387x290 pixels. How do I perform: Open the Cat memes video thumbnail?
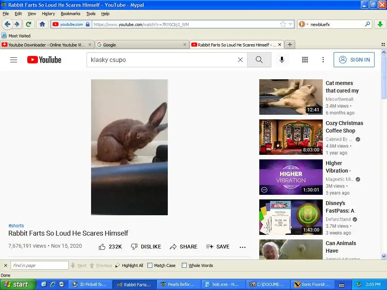(x=291, y=97)
